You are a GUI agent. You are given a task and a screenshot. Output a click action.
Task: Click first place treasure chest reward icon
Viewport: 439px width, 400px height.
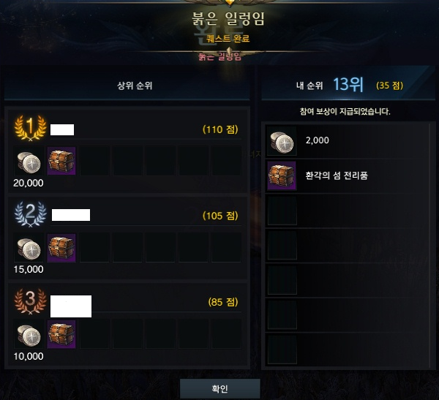61,161
